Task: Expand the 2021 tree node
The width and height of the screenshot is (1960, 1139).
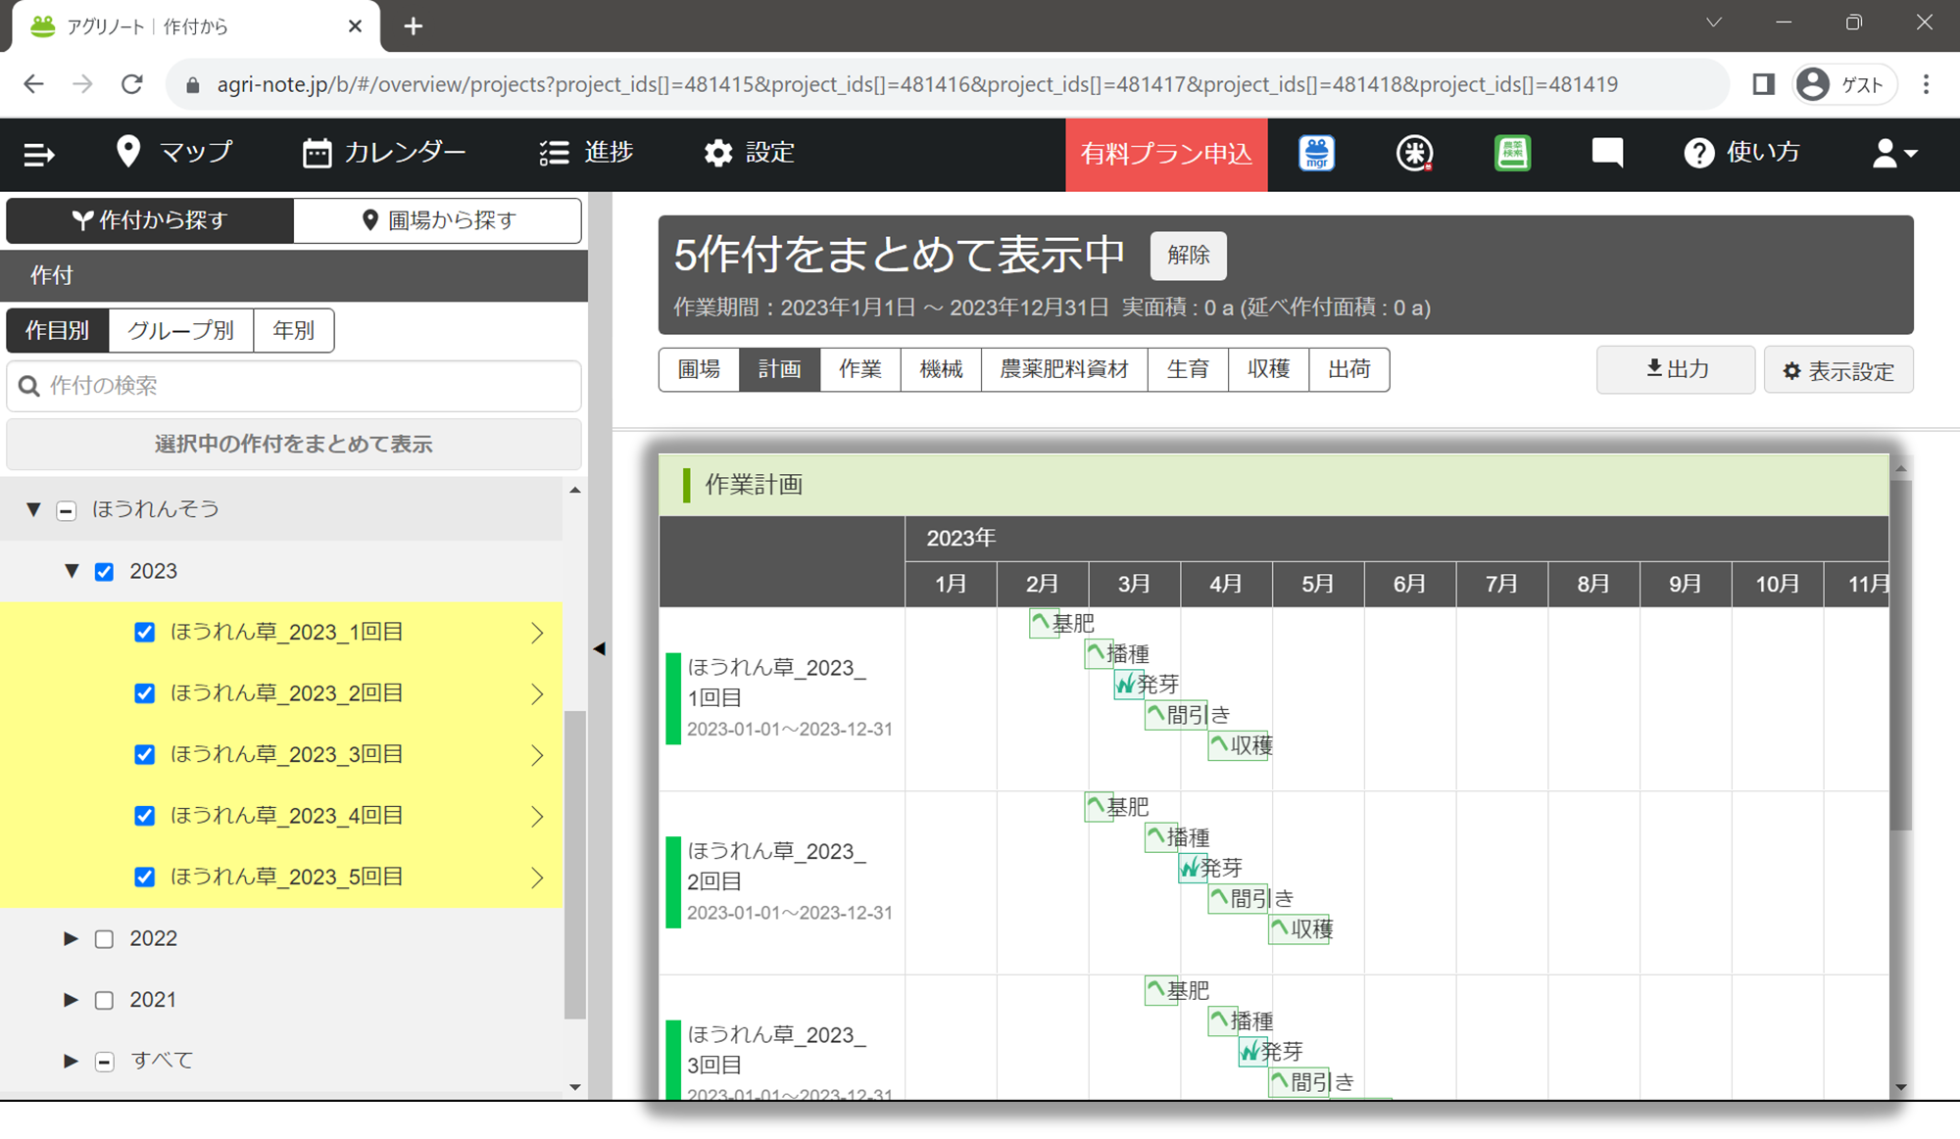Action: point(71,1000)
